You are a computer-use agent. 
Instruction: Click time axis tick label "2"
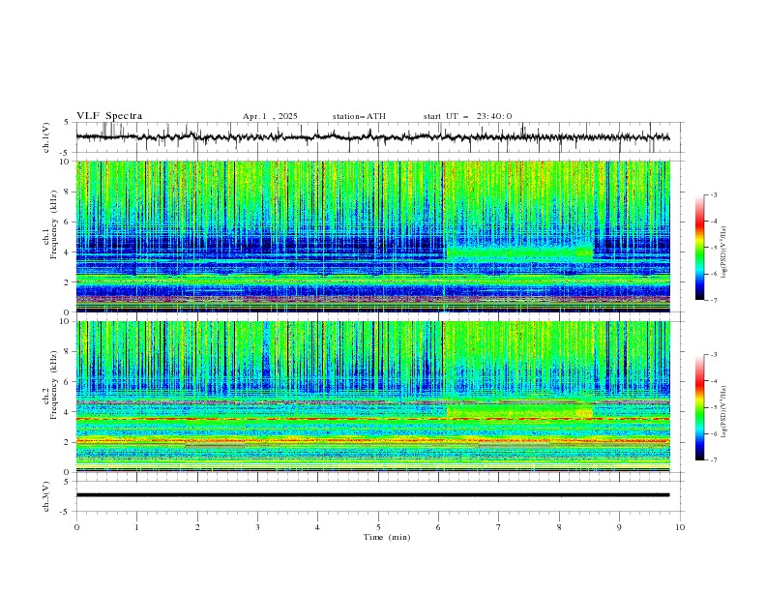pyautogui.click(x=197, y=527)
